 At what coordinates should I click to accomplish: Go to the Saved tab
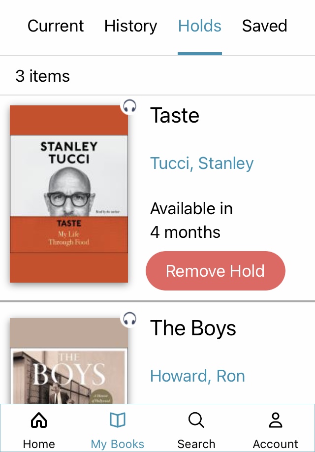click(264, 26)
